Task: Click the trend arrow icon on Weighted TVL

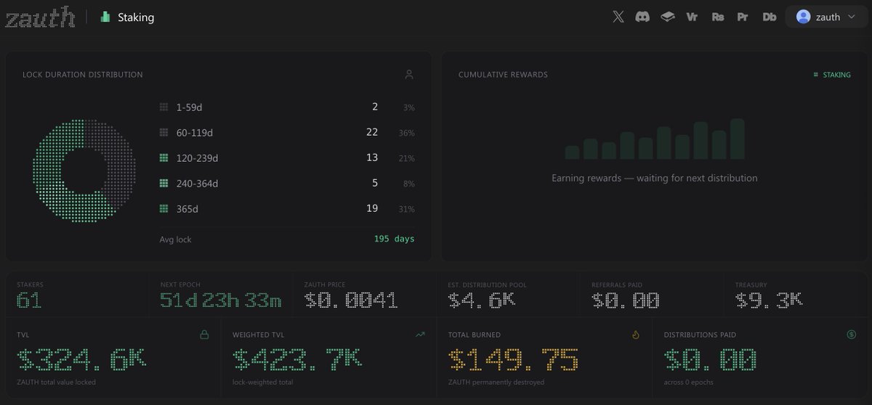Action: tap(420, 335)
